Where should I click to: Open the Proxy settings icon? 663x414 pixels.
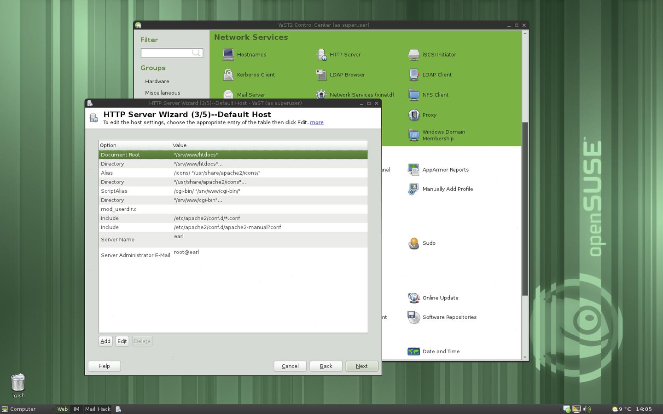[x=414, y=115]
